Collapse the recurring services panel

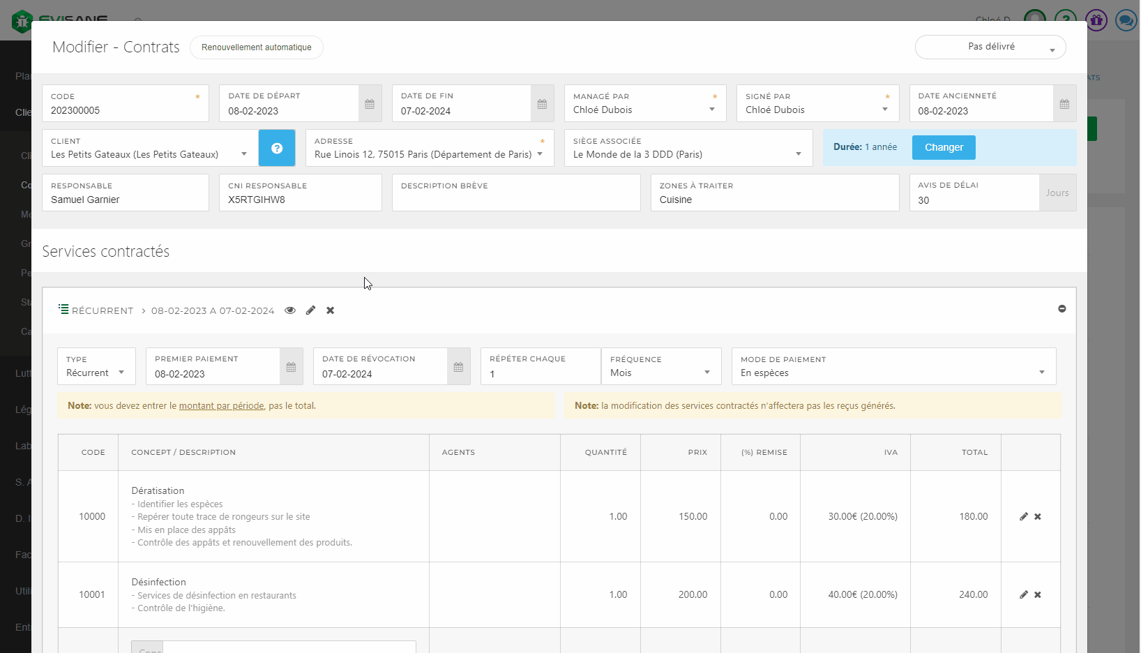pos(1061,308)
